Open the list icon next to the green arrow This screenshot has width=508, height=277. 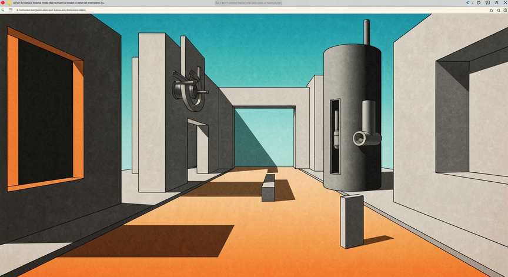(11, 10)
